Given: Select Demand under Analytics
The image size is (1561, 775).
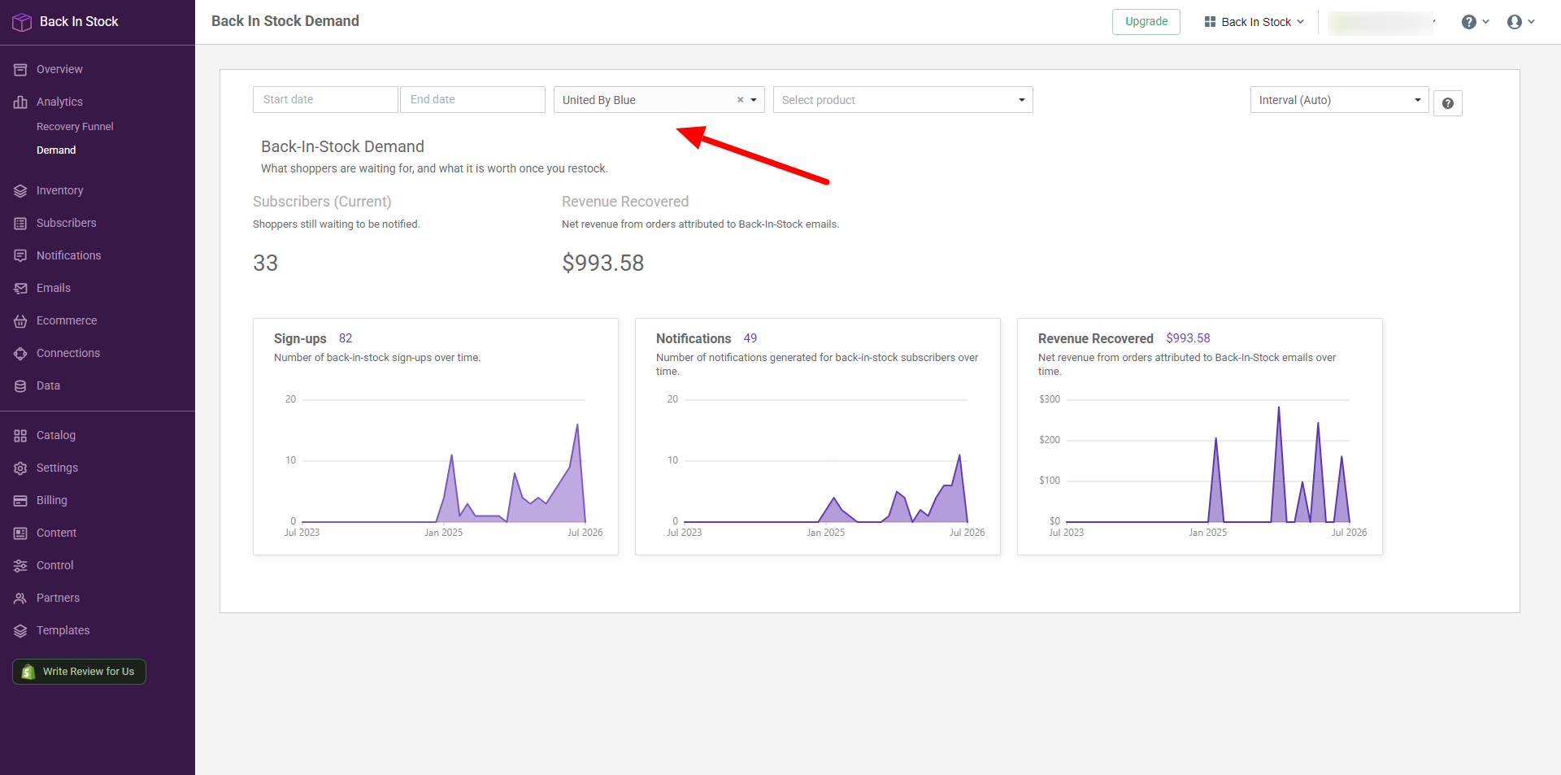Looking at the screenshot, I should pyautogui.click(x=56, y=150).
